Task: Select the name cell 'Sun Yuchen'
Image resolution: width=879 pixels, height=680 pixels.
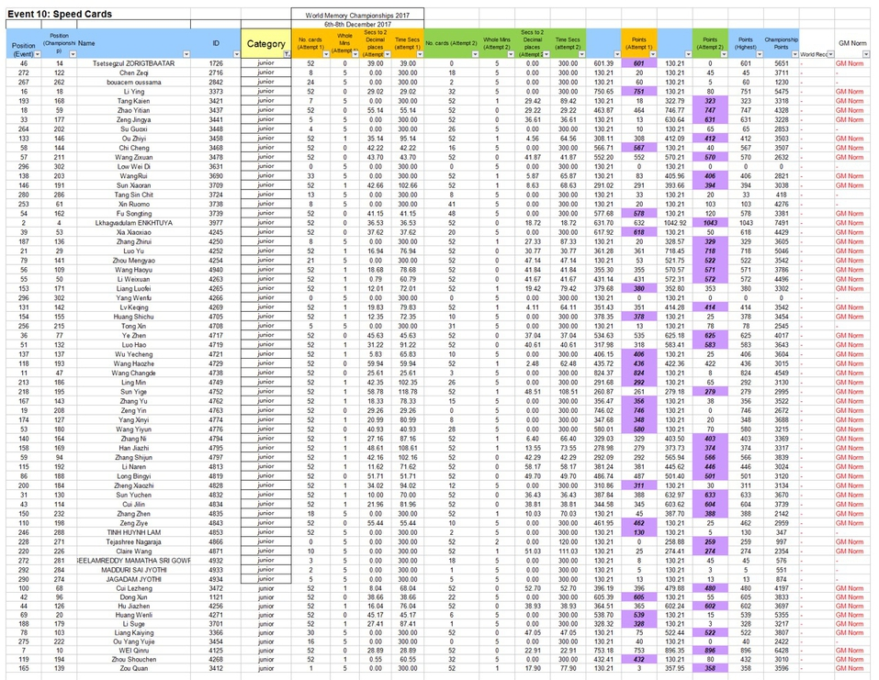Action: [x=133, y=495]
